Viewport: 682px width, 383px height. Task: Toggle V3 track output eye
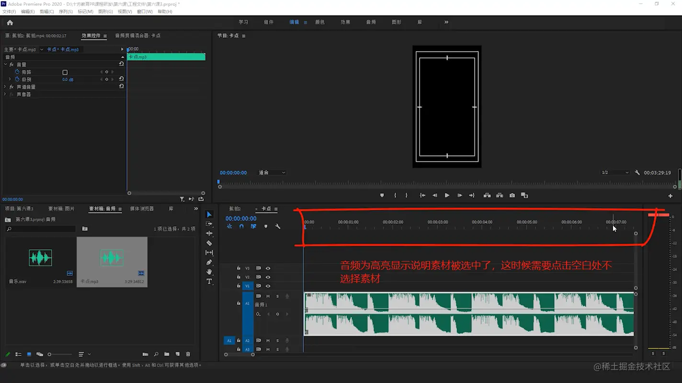coord(268,268)
